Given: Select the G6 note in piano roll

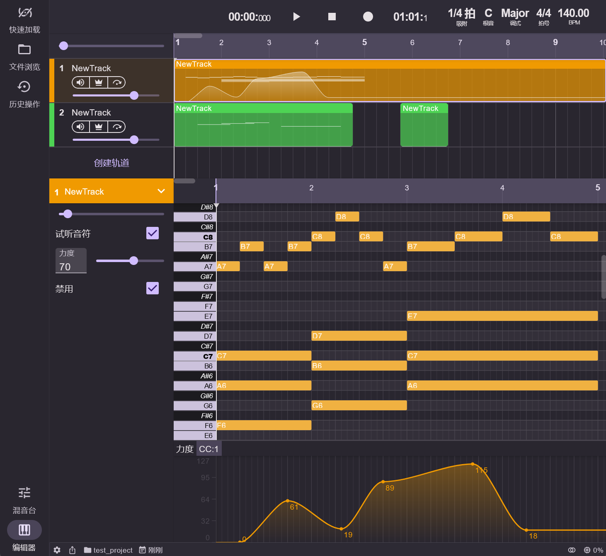Looking at the screenshot, I should (359, 405).
